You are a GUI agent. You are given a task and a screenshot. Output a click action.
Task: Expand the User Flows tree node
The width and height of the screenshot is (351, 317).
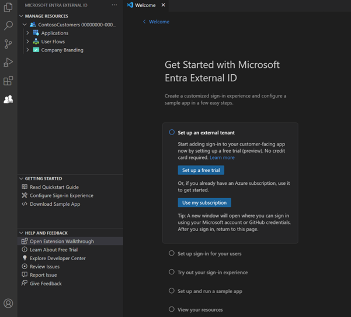click(x=27, y=42)
